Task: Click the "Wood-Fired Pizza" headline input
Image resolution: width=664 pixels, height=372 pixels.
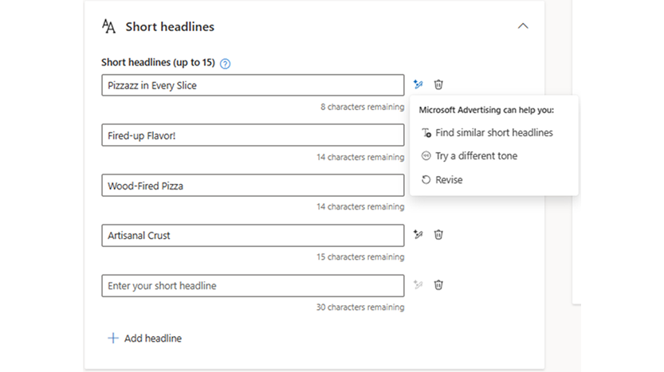Action: (x=253, y=186)
